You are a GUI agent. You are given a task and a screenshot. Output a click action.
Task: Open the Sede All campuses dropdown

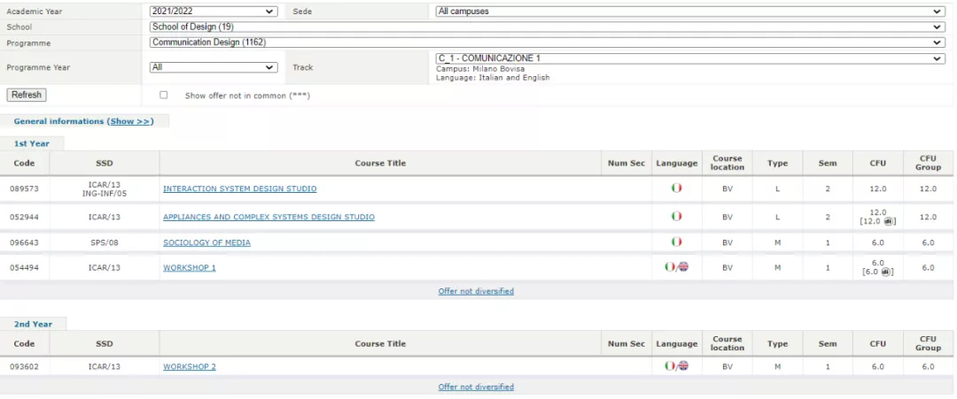pyautogui.click(x=689, y=12)
